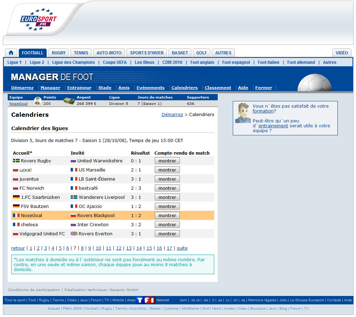Click Conditions de participation
Screen dimensions: 356x317
click(x=34, y=290)
